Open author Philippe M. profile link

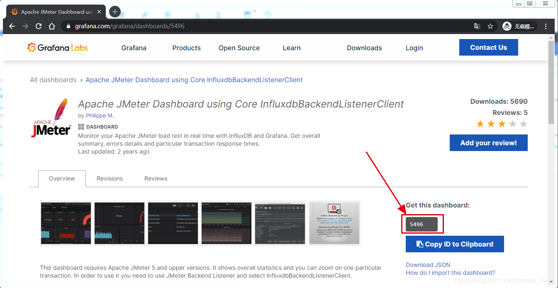(100, 115)
